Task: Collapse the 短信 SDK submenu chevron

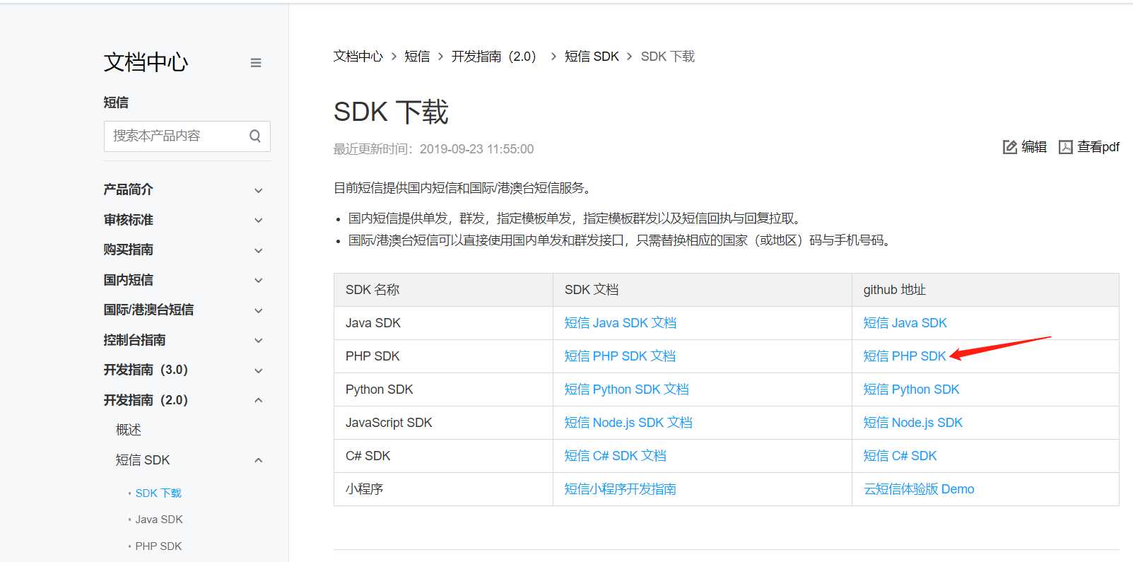Action: point(259,460)
